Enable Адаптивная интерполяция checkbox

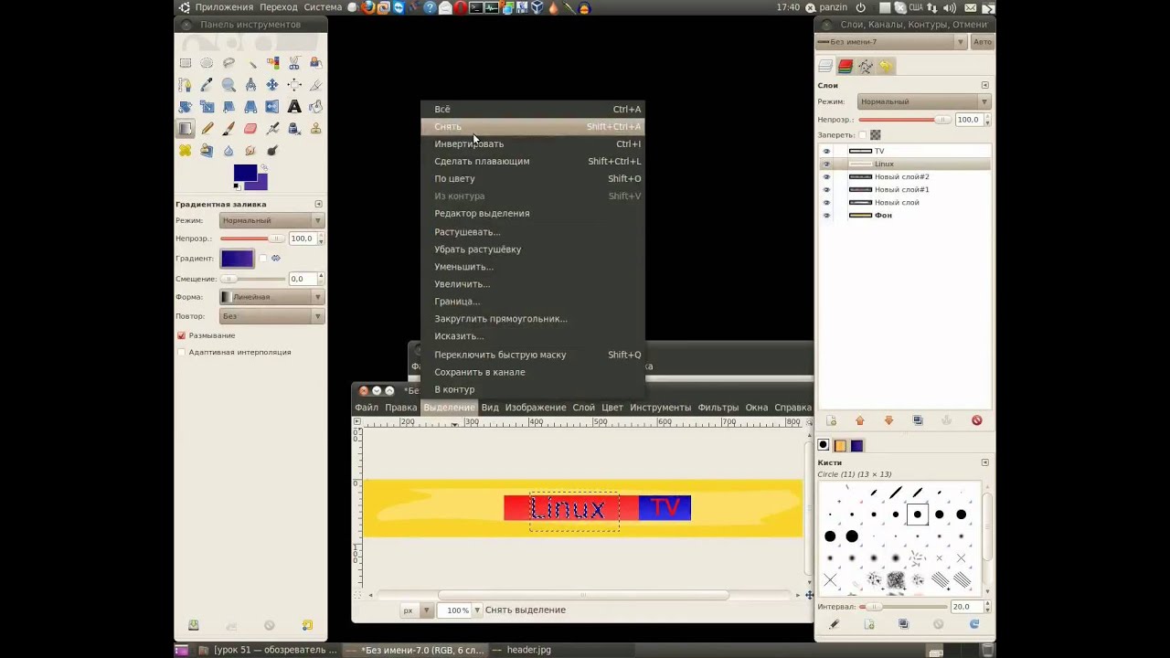pos(181,352)
